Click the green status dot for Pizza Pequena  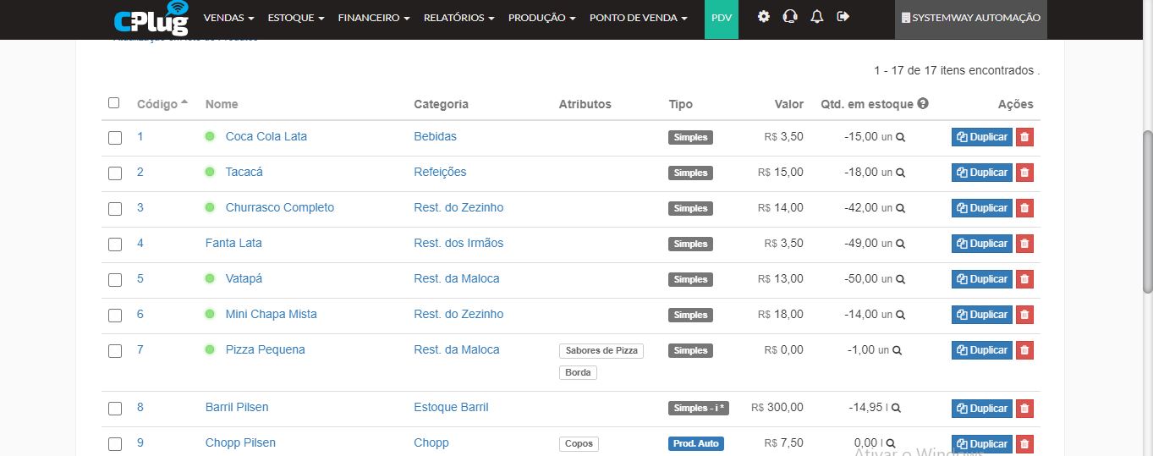(x=210, y=349)
